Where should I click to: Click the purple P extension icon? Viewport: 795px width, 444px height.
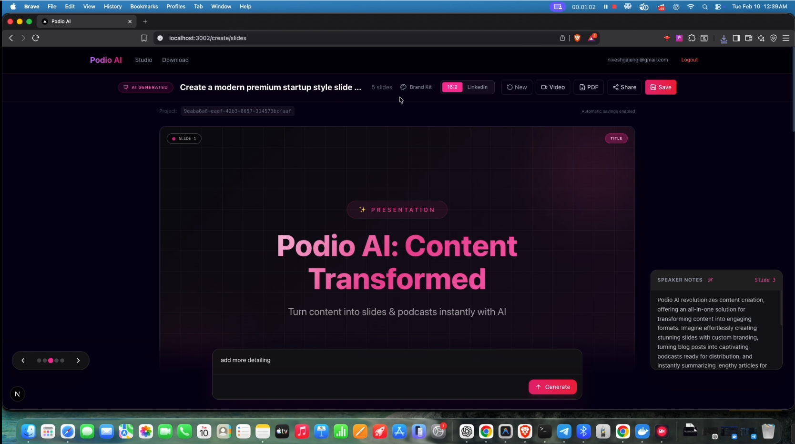[x=679, y=38]
